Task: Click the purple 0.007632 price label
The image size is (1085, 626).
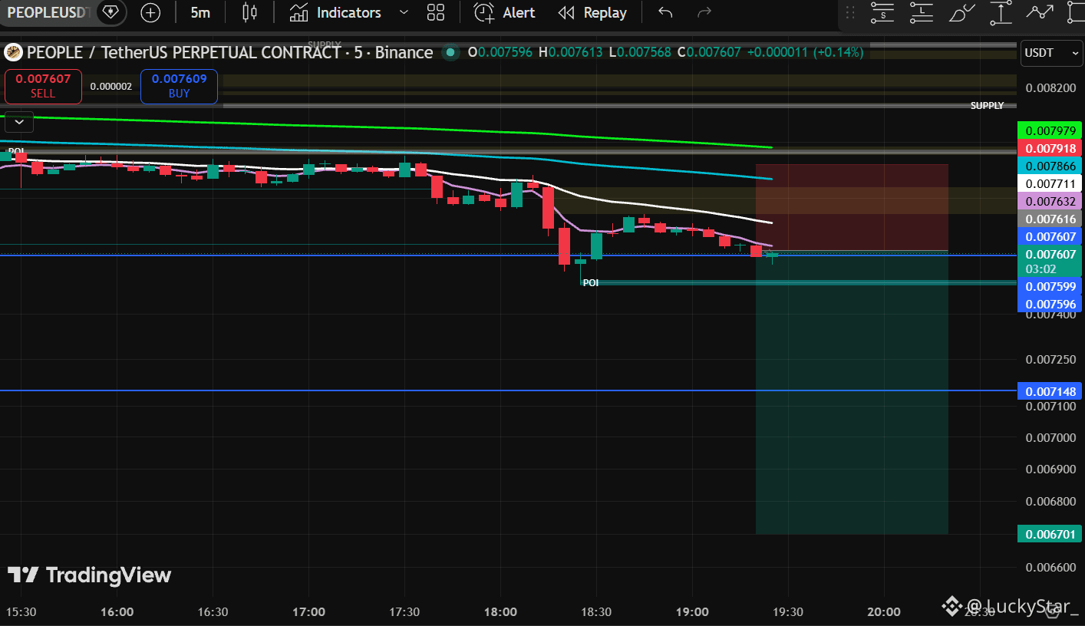Action: (x=1049, y=201)
